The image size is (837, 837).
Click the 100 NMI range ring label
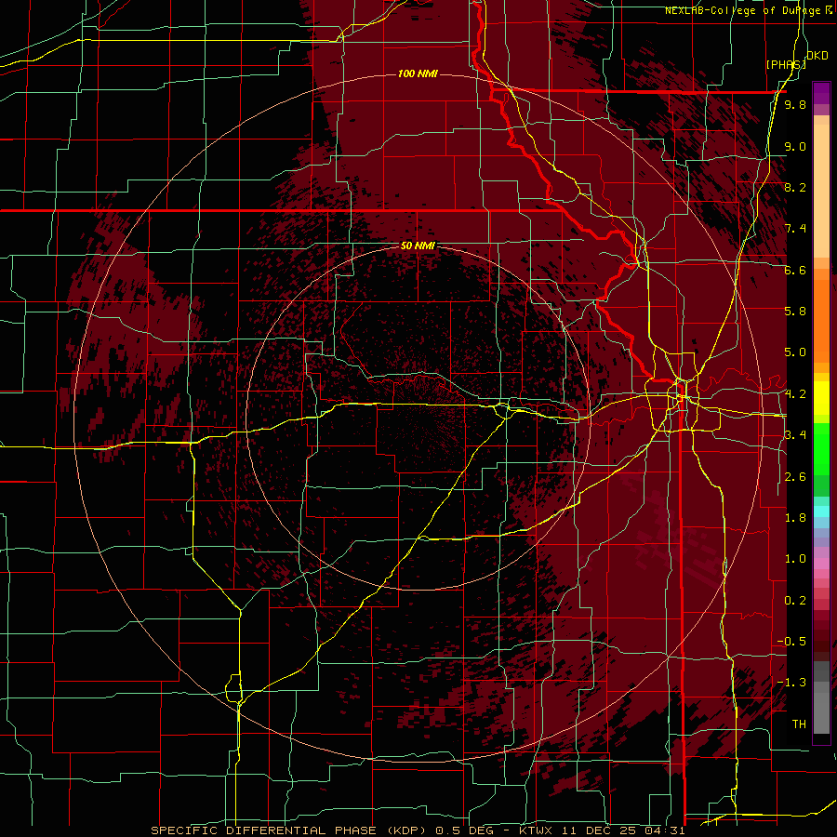418,73
